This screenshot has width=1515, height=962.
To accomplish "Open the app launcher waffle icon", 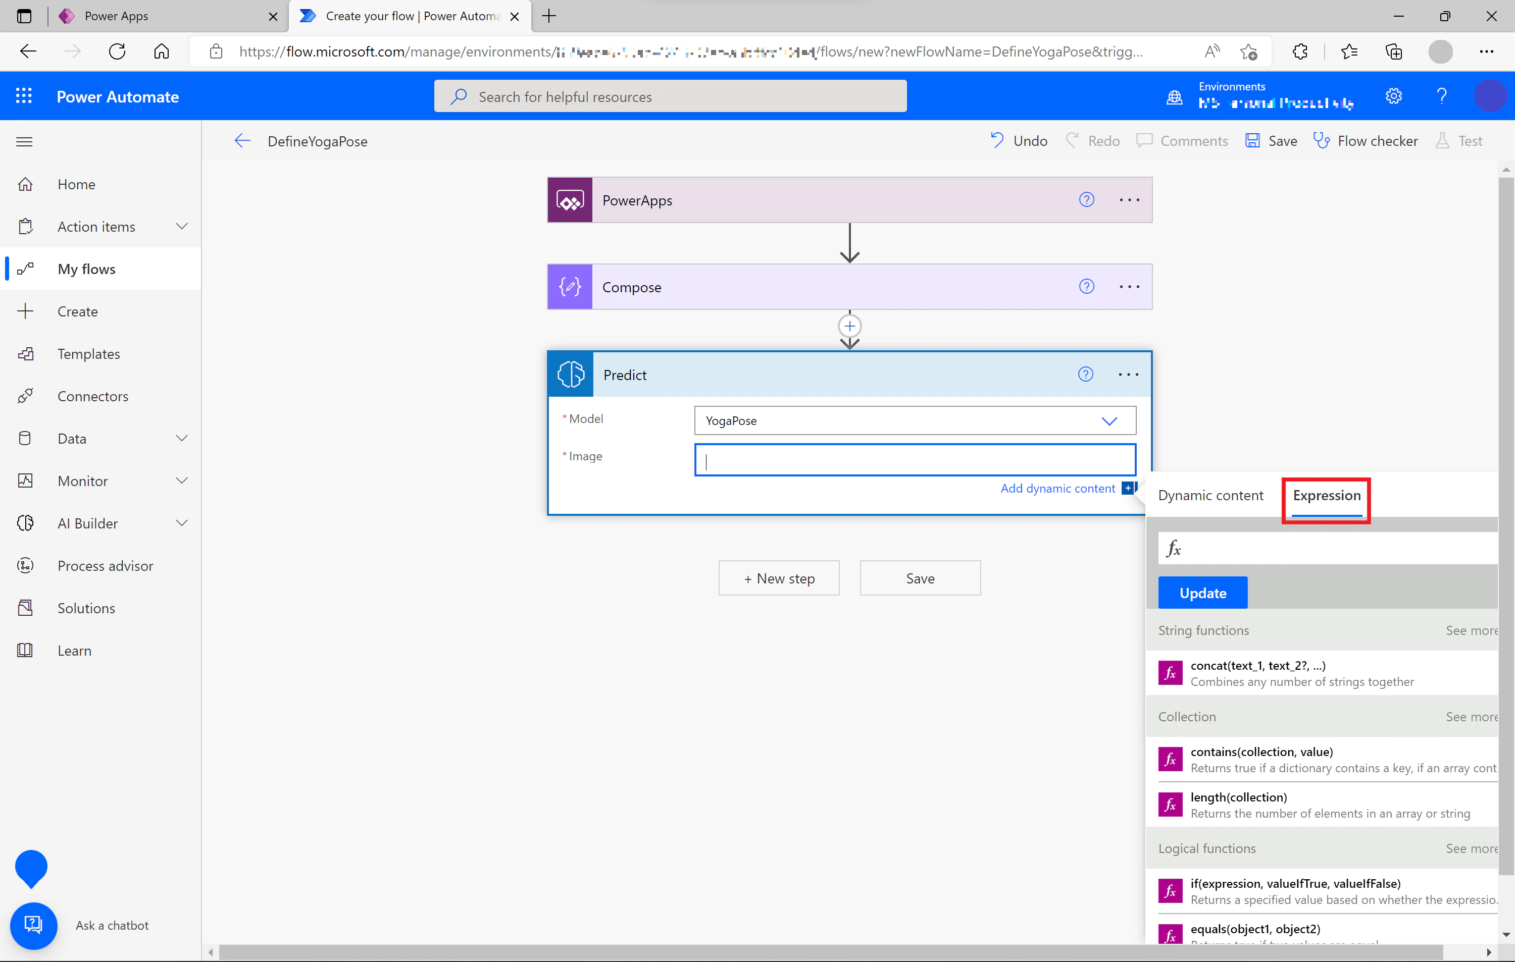I will [24, 96].
